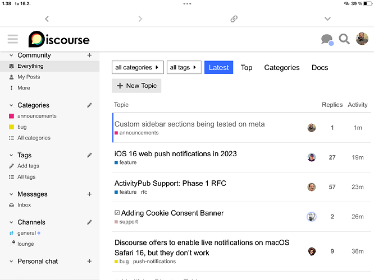Click support category under Cookie Consent topic
374x280 pixels.
pos(126,222)
